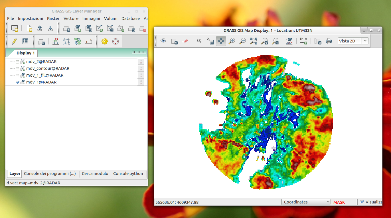Print the map display

[329, 41]
